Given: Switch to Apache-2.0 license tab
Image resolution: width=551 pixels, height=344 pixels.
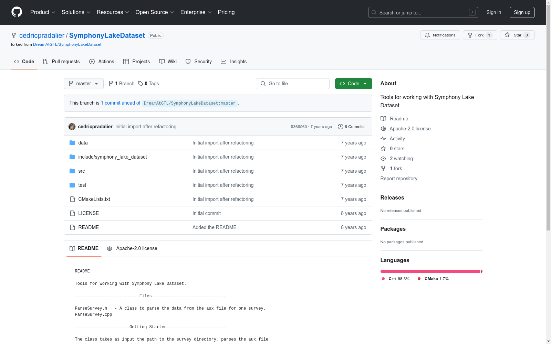Looking at the screenshot, I should [132, 248].
